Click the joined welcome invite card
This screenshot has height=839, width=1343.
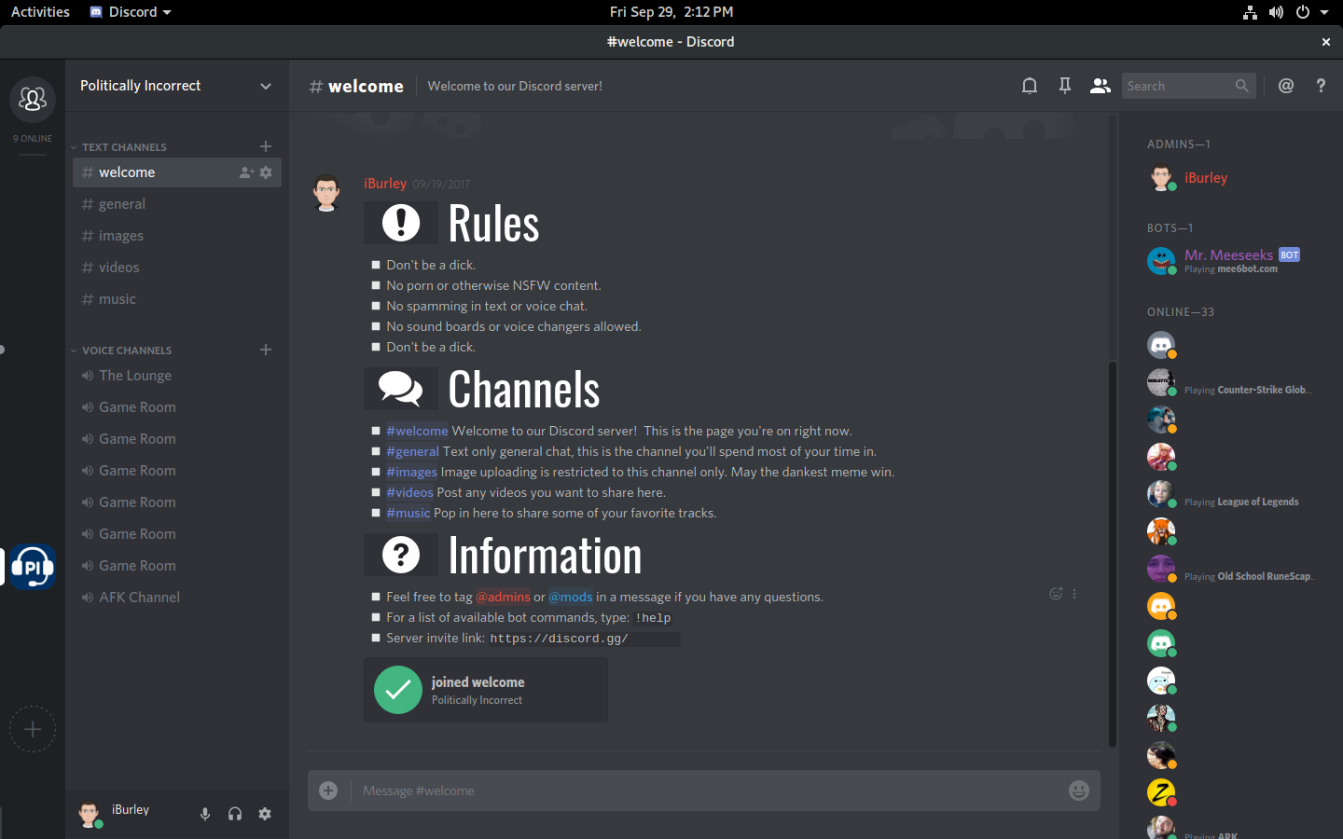[486, 690]
